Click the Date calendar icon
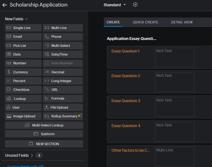This screenshot has width=212, height=167. pos(9,54)
